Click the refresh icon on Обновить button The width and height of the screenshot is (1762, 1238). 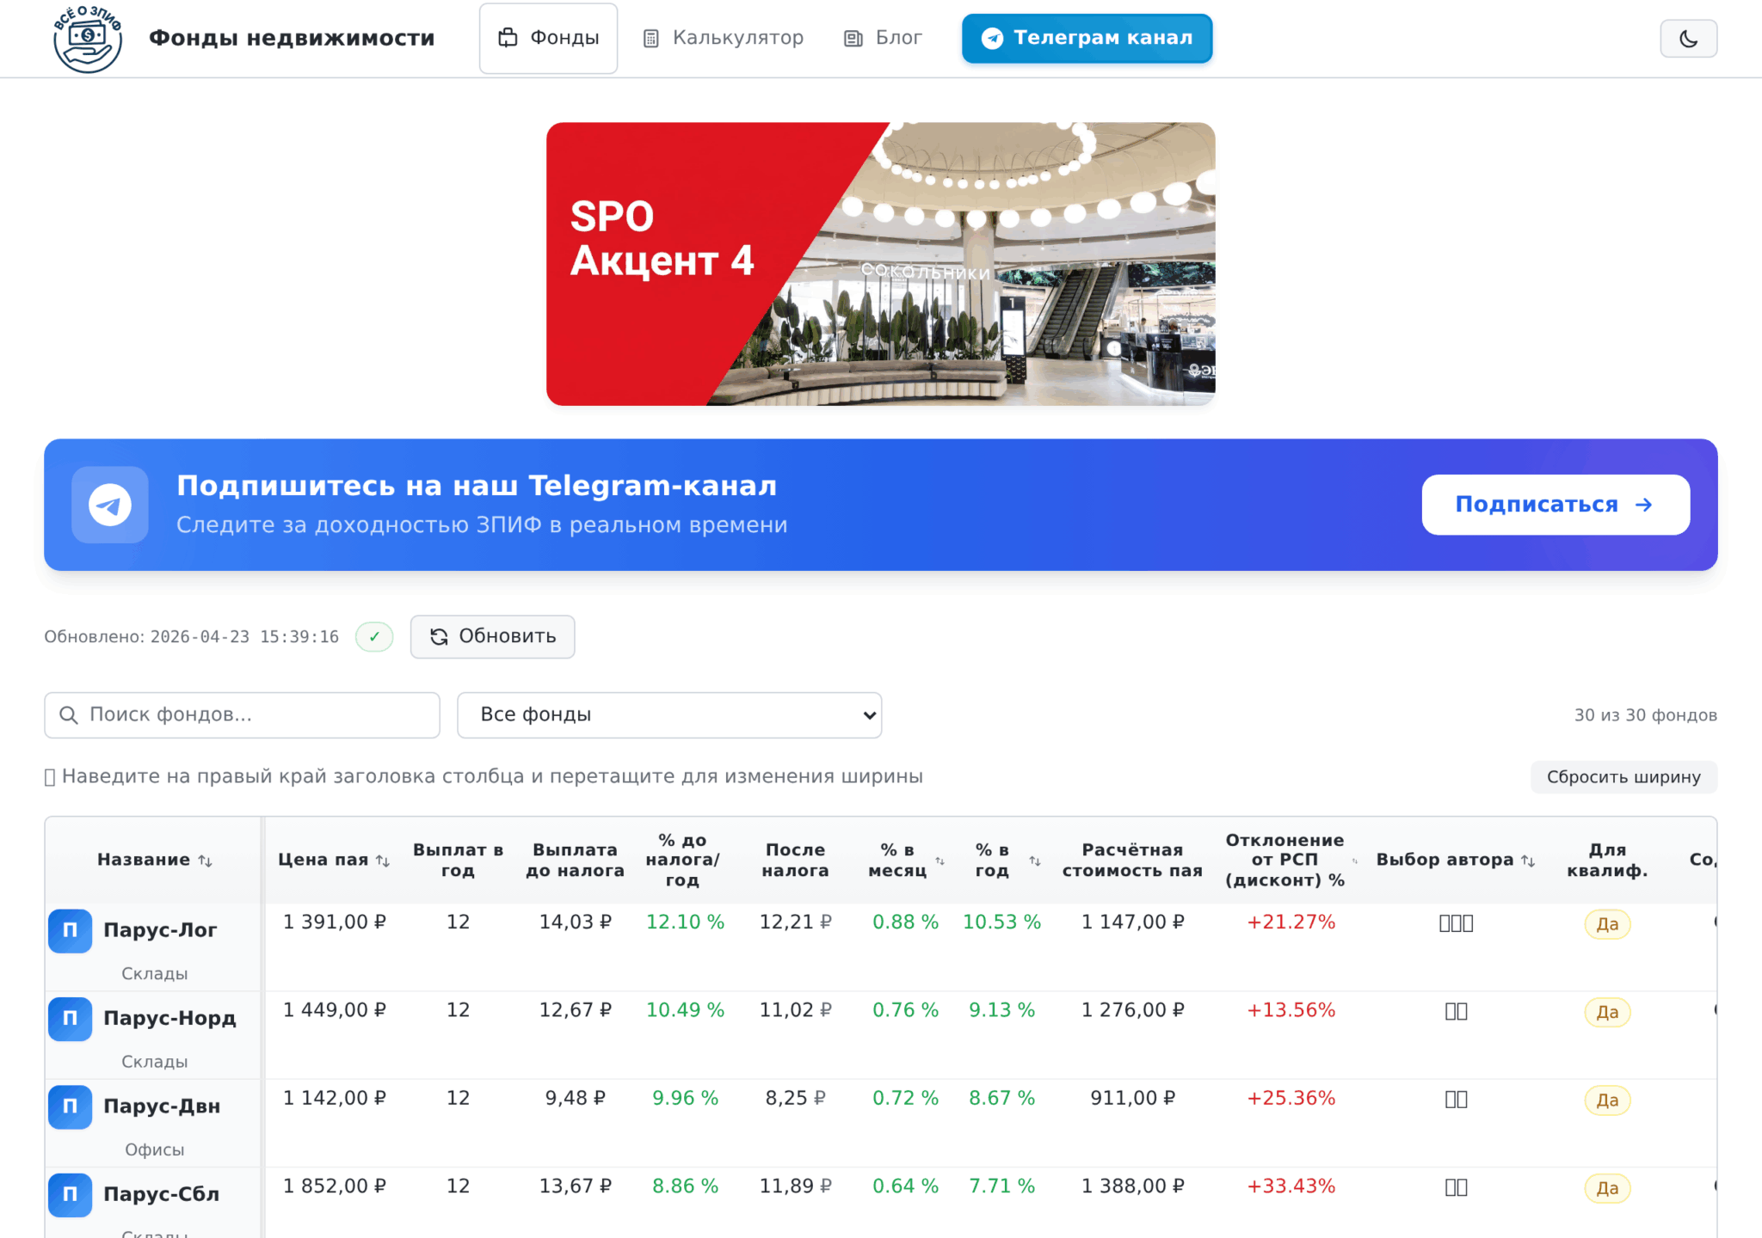pos(439,637)
